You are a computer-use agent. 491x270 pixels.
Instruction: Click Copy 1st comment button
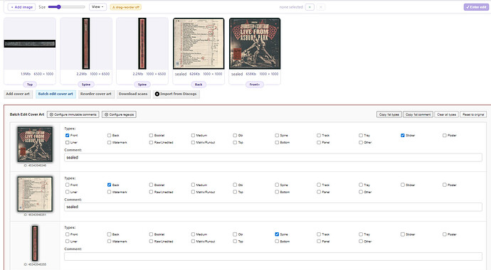tap(418, 114)
